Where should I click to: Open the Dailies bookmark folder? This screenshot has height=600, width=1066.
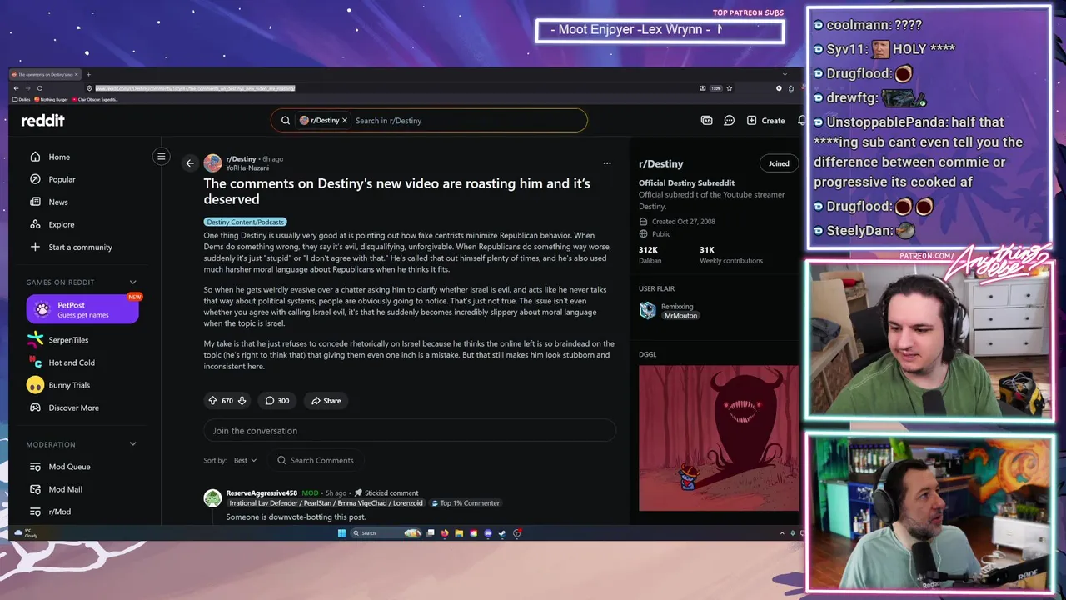click(x=21, y=99)
